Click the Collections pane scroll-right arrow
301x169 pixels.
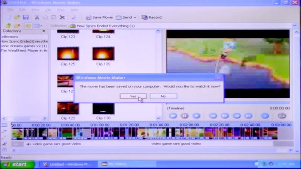45,119
